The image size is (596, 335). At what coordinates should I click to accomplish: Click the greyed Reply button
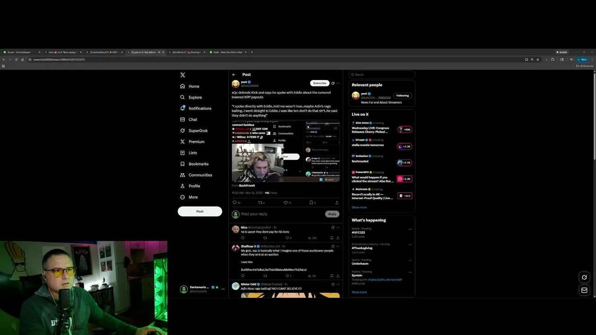click(x=332, y=214)
